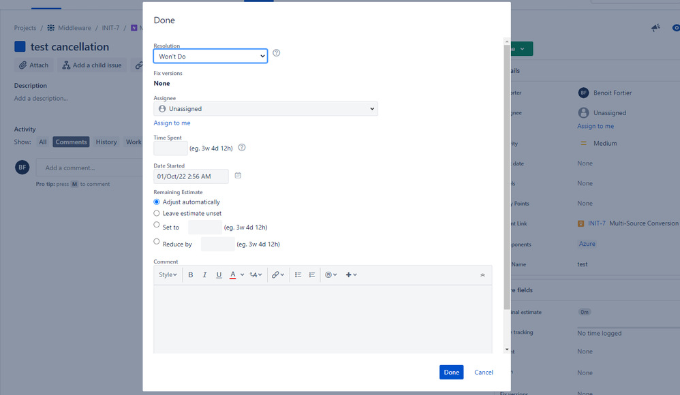
Task: Click the No time logged tracking bar
Action: coord(628,328)
